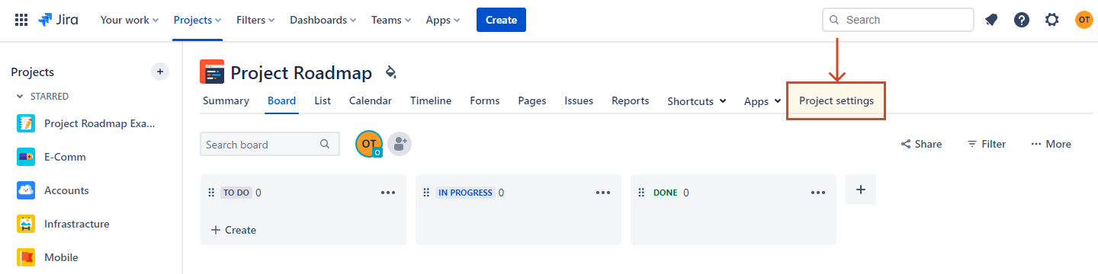Screen dimensions: 1098x274
Task: Open the OT profile avatar in top bar
Action: click(x=1084, y=20)
